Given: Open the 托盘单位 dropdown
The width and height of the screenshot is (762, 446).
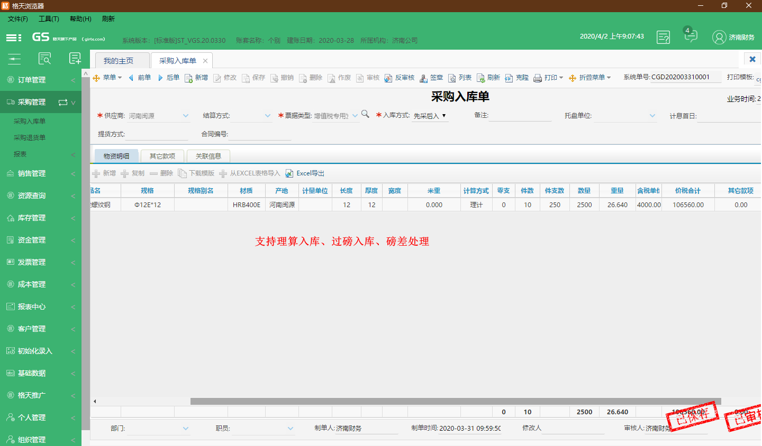Looking at the screenshot, I should pyautogui.click(x=652, y=116).
